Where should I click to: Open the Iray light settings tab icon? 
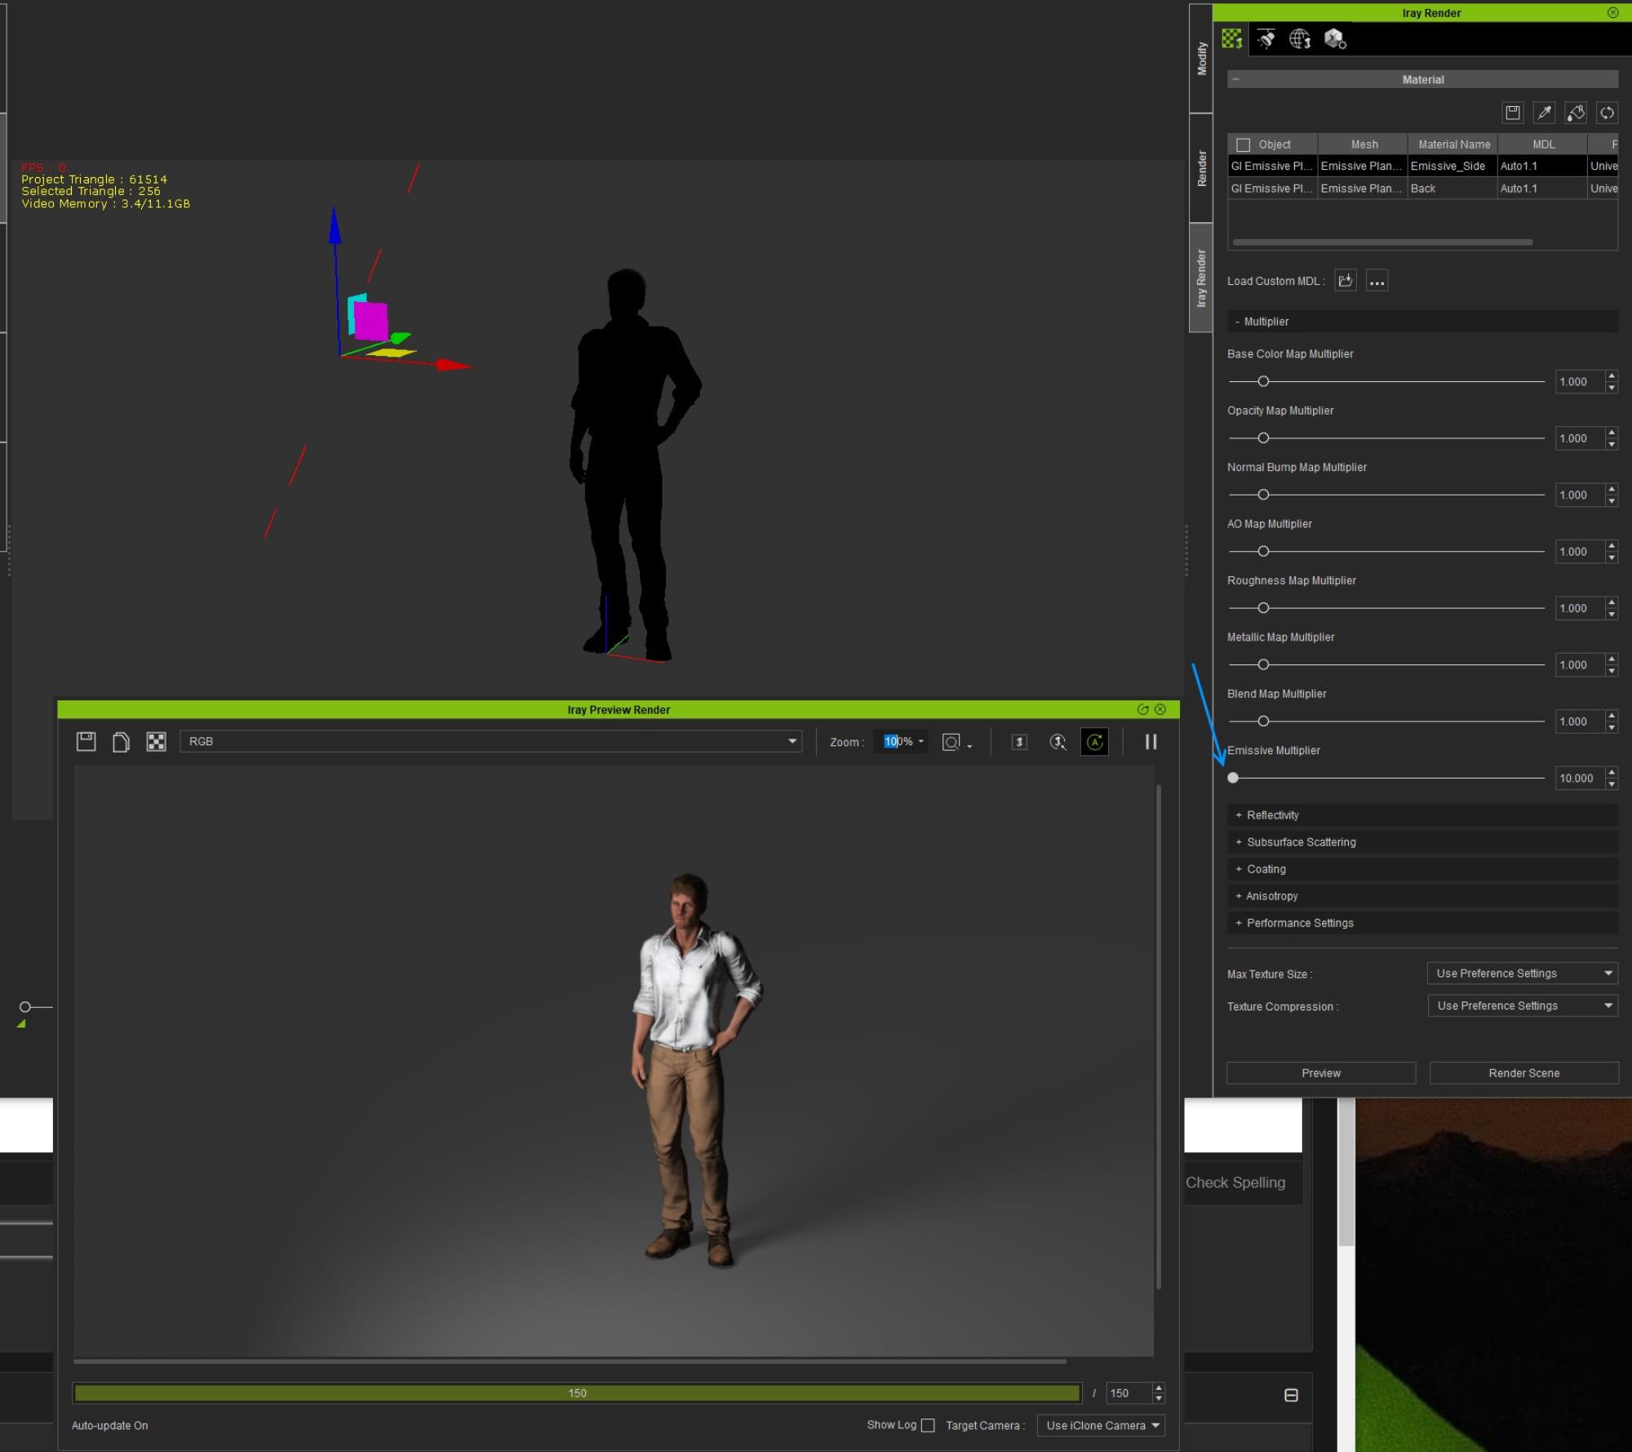coord(1266,38)
